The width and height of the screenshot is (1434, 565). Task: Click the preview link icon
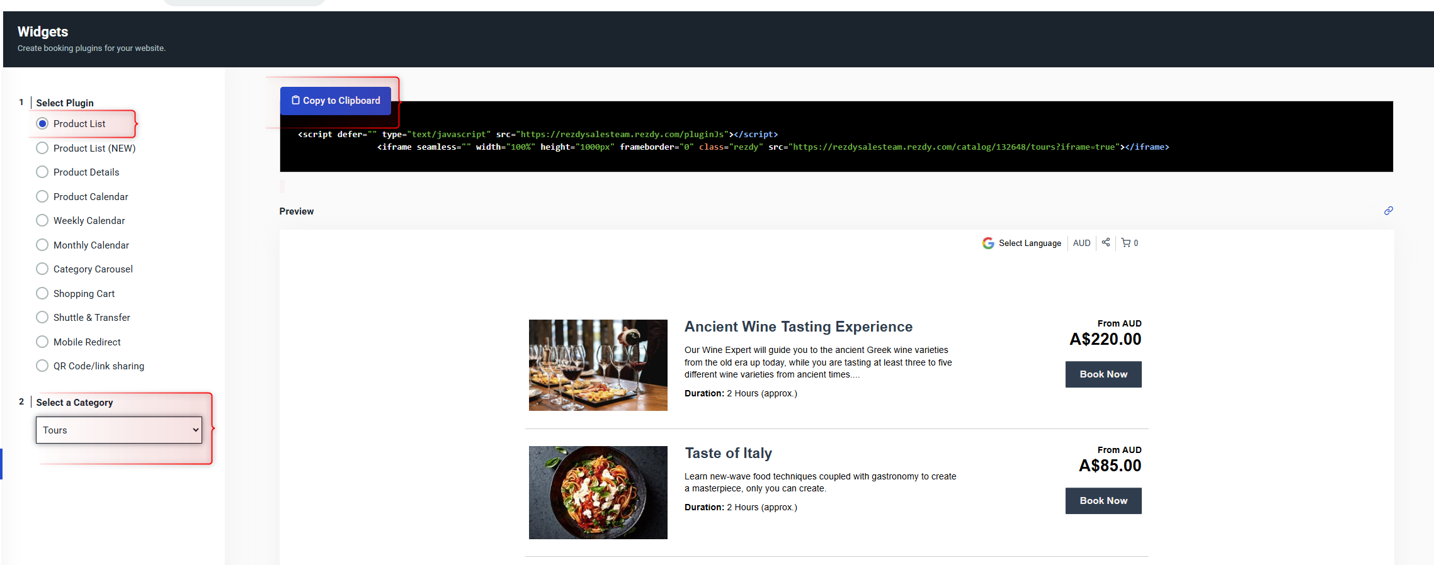1388,211
